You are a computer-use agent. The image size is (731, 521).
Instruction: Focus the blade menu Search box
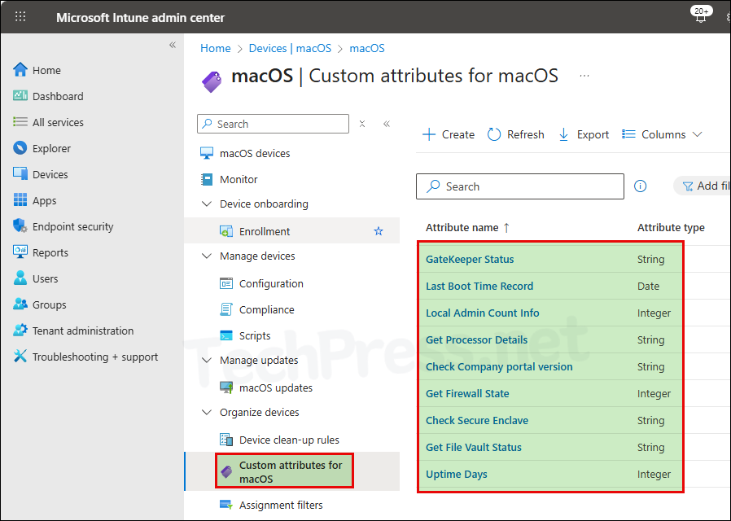273,124
